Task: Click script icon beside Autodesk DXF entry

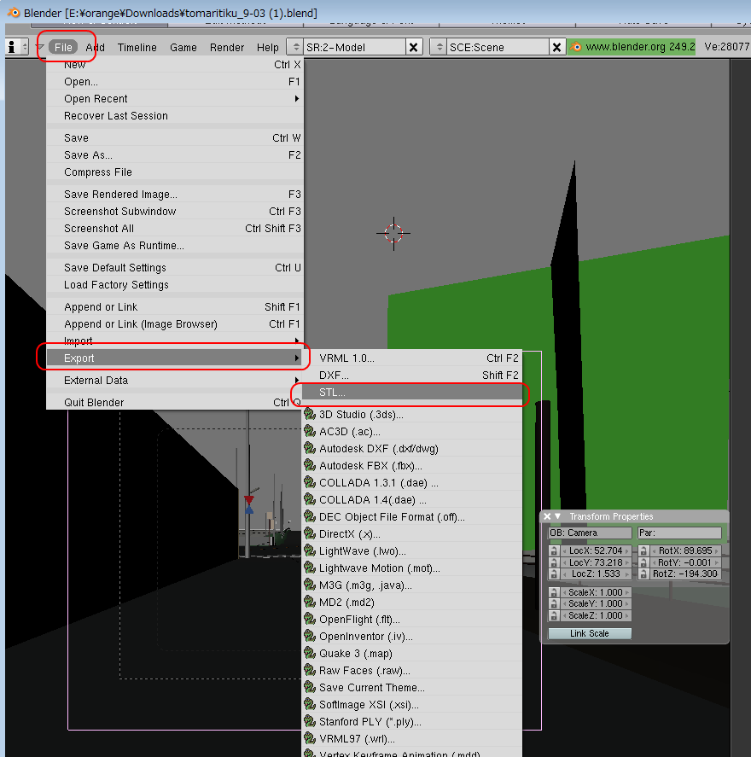Action: pyautogui.click(x=310, y=449)
